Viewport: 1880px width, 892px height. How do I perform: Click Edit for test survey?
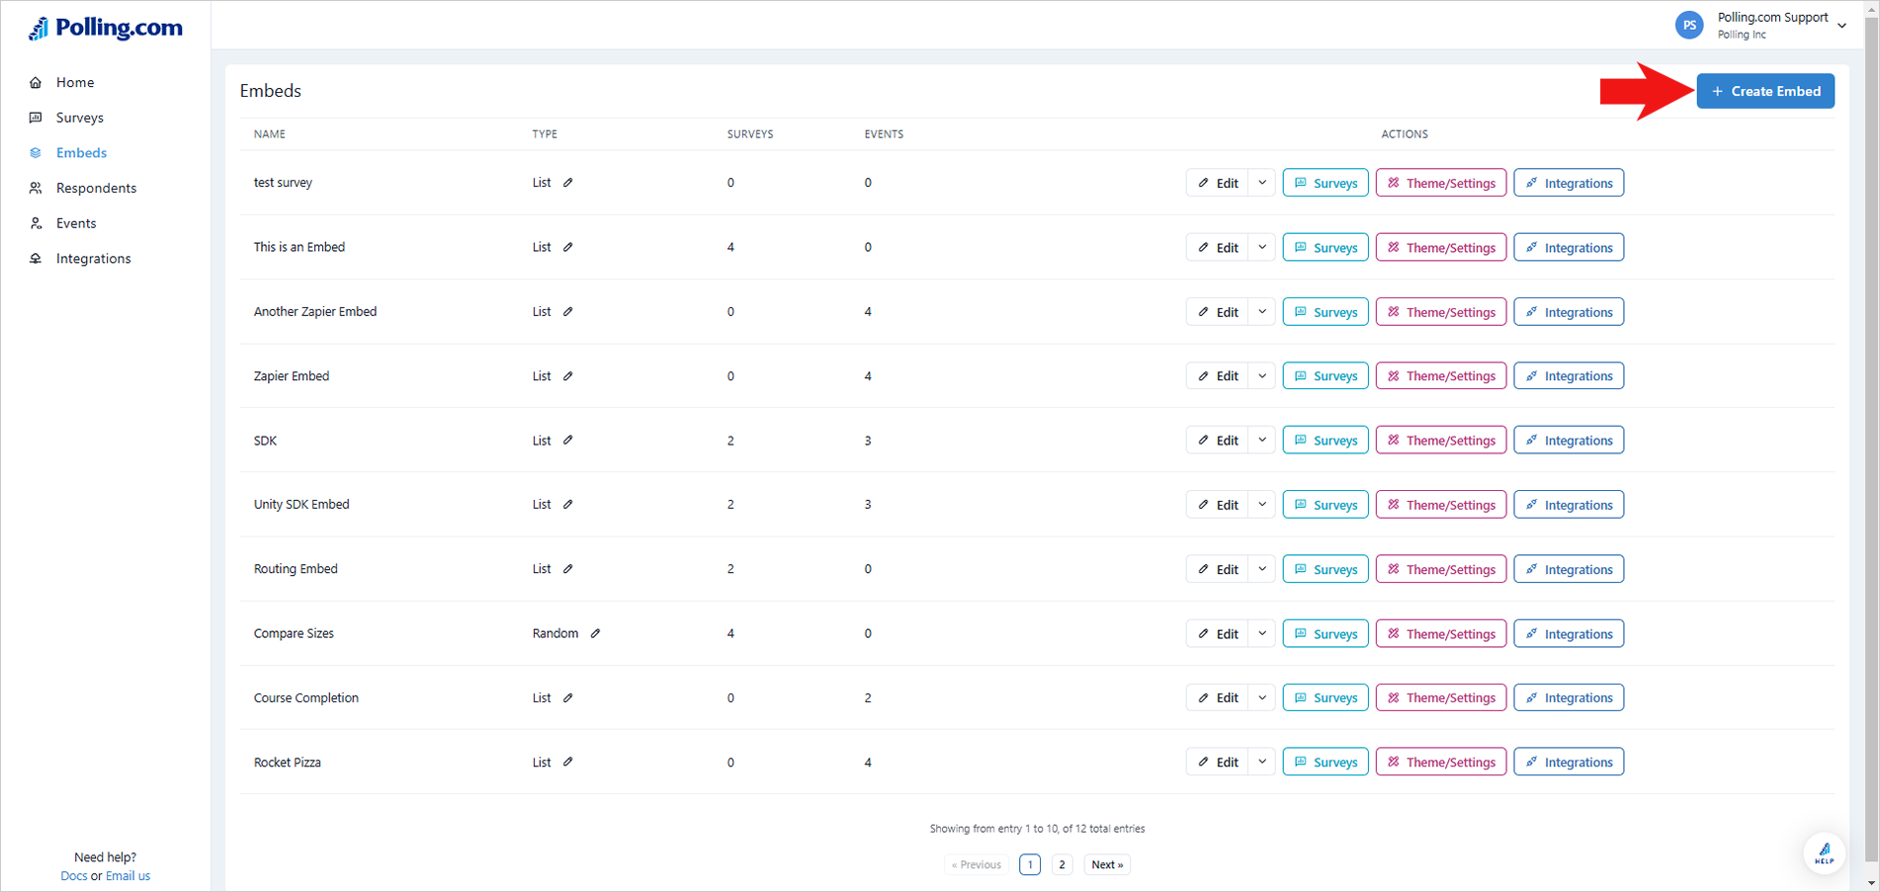(x=1217, y=183)
